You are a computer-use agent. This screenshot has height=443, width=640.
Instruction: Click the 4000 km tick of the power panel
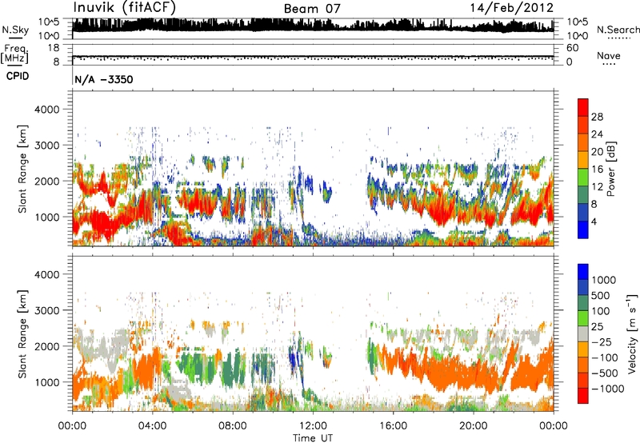(47, 110)
